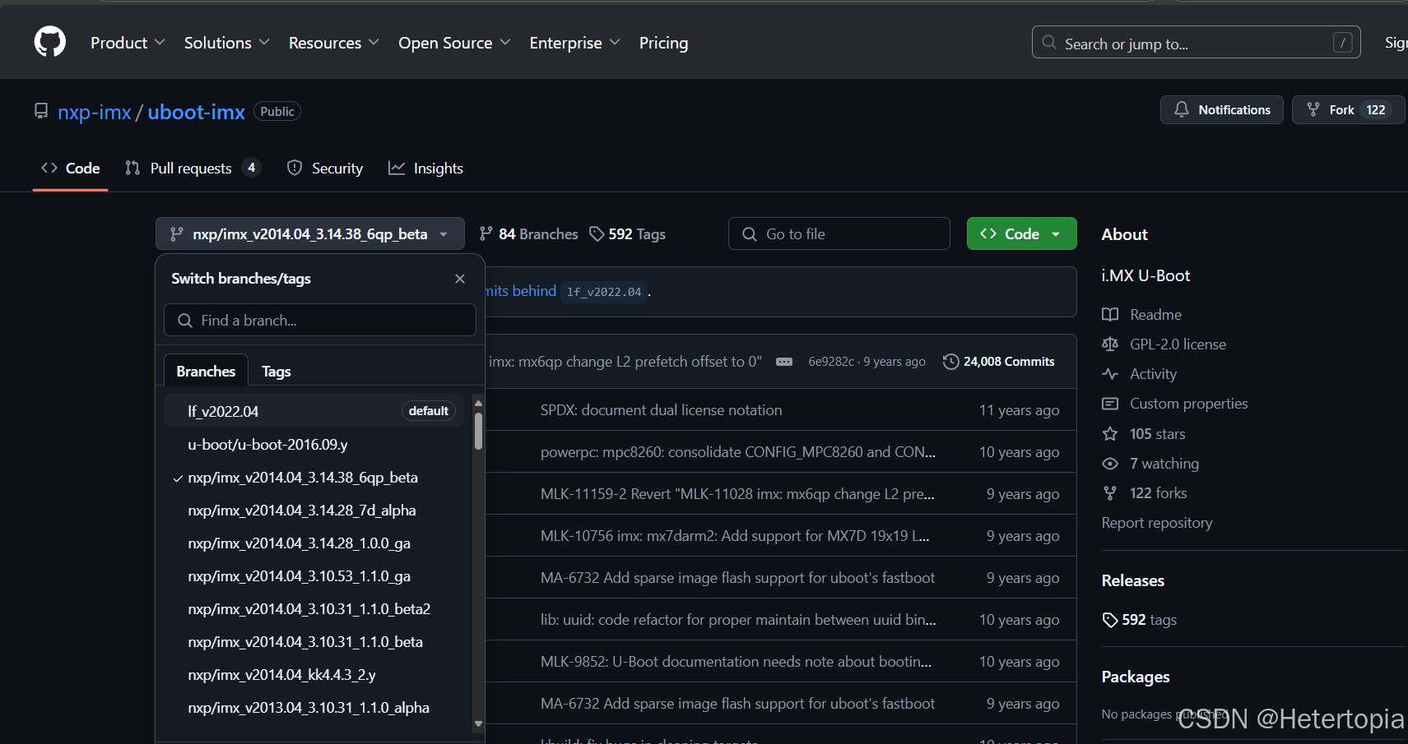
Task: Click the search icon in the top search bar
Action: (1049, 42)
